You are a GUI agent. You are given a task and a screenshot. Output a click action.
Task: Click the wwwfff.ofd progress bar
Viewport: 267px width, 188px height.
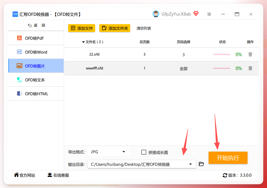point(222,68)
